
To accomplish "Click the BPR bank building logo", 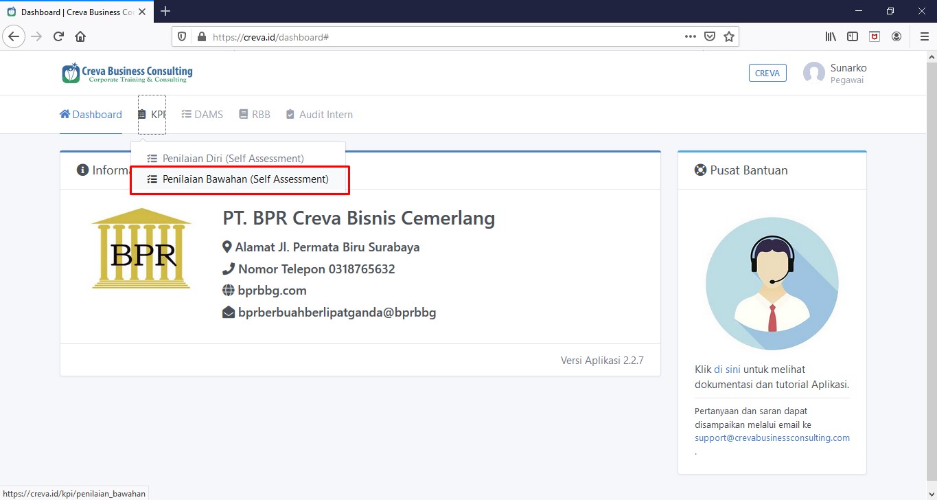I will tap(141, 248).
